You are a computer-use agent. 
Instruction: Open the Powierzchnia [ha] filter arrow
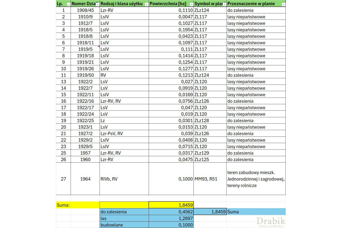[x=191, y=4]
